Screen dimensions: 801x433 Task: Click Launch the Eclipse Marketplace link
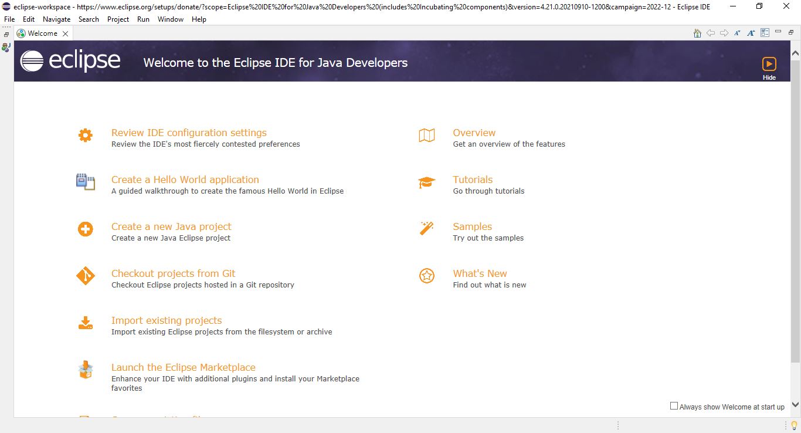[184, 367]
